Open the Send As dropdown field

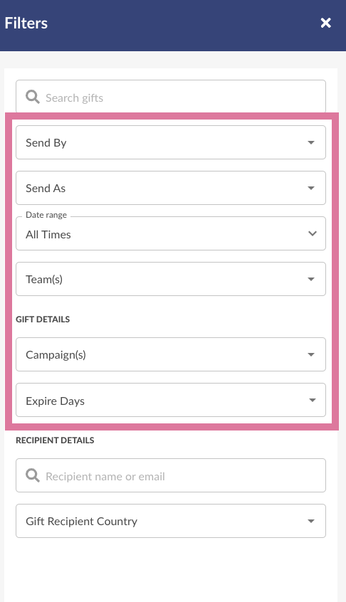click(x=171, y=188)
